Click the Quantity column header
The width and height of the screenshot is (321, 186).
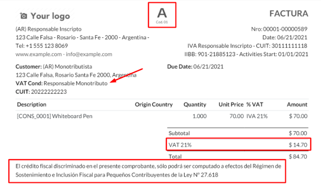click(x=195, y=105)
